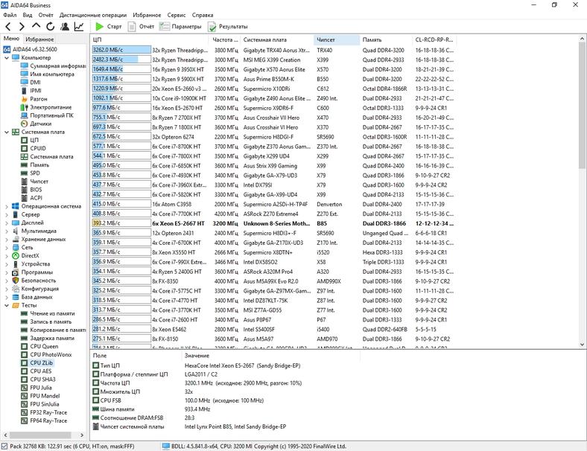Click the Чипсет системной платы field
587x451 pixels.
tap(226, 426)
